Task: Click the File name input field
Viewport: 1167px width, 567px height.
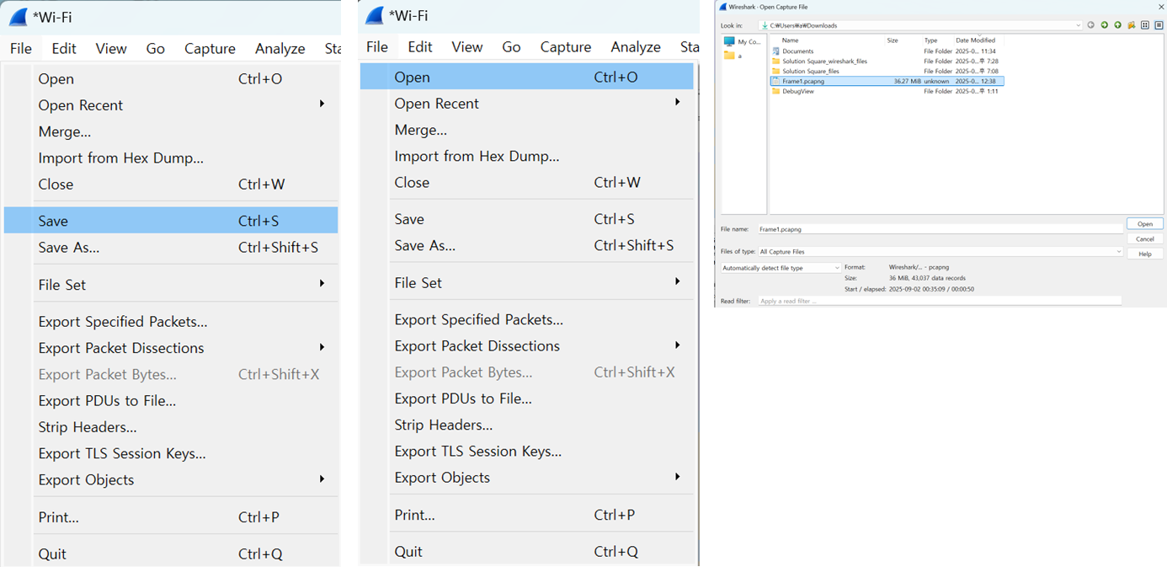Action: point(940,228)
